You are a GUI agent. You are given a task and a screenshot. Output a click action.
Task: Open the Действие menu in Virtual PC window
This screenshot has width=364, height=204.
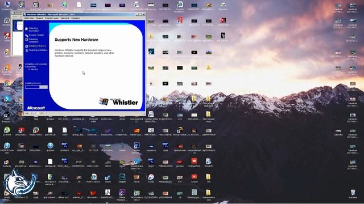(x=29, y=18)
